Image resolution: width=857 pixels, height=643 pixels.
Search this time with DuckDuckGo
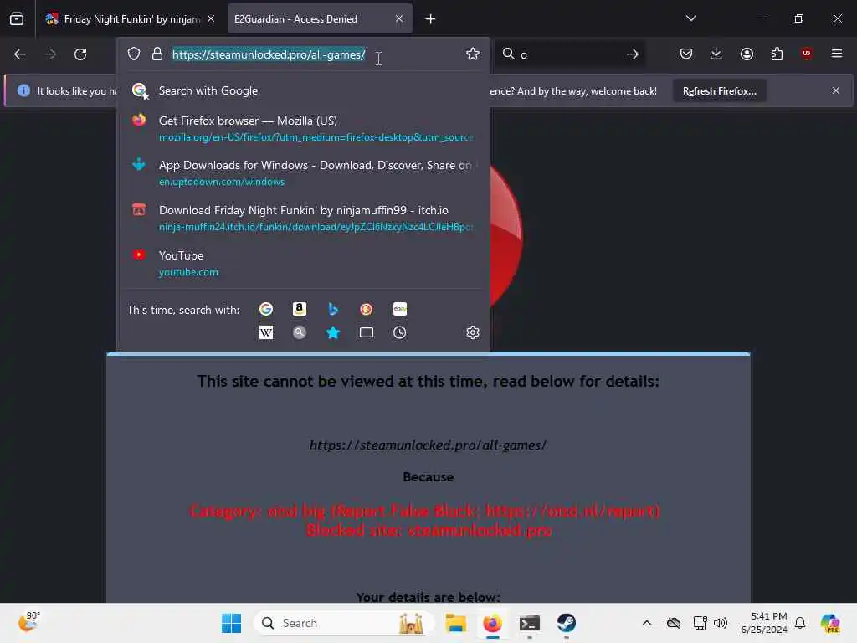367,309
